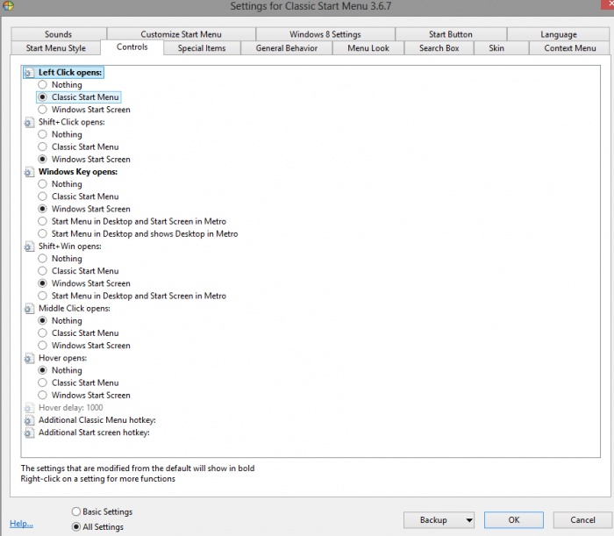The width and height of the screenshot is (614, 536).
Task: Open the Windows 8 Settings tab
Action: coord(325,34)
